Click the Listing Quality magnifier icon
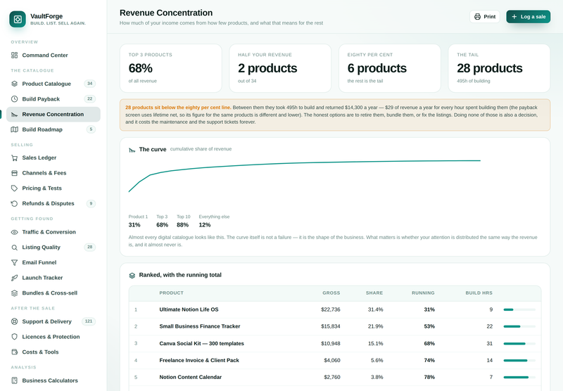Viewport: 563px width, 391px height. click(14, 247)
